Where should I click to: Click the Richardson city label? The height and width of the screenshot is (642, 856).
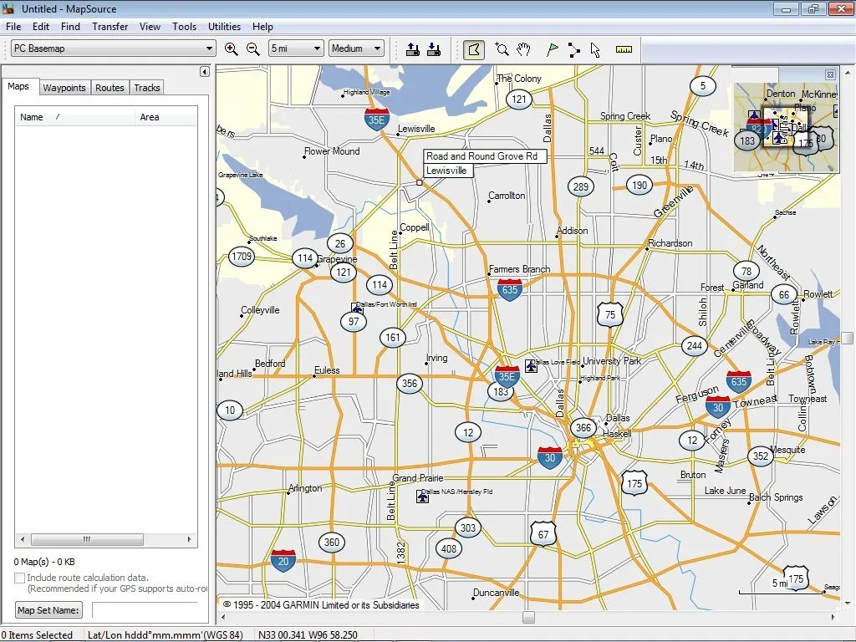coord(670,243)
